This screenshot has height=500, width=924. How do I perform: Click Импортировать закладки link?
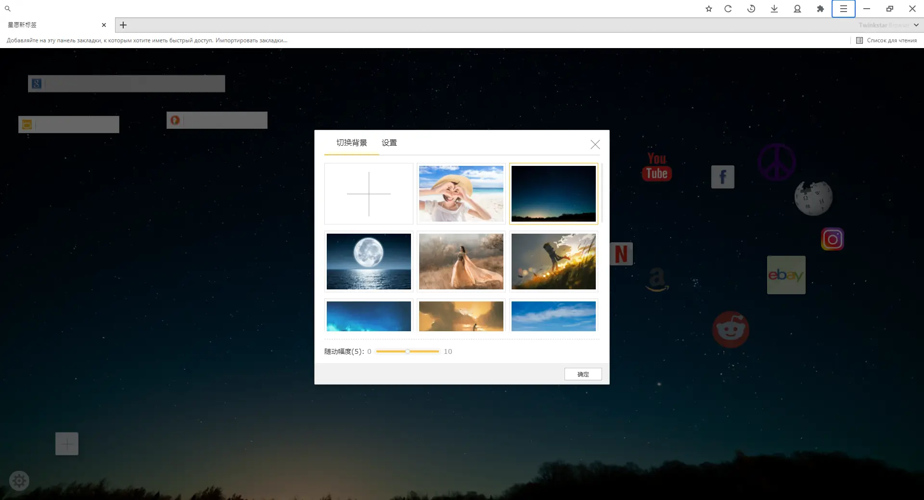[x=252, y=40]
